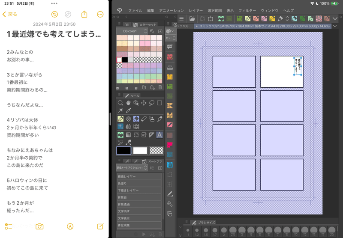Open the Notes camera icon
The height and width of the screenshot is (238, 343).
click(x=39, y=226)
